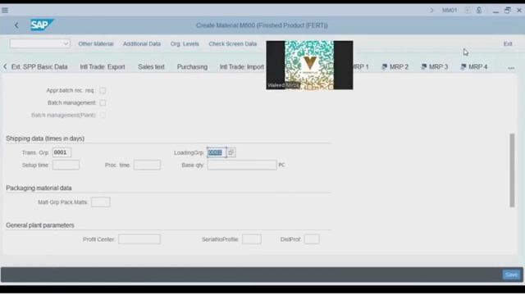Open Additional Data
Viewport: 525px width, 295px height.
(142, 43)
